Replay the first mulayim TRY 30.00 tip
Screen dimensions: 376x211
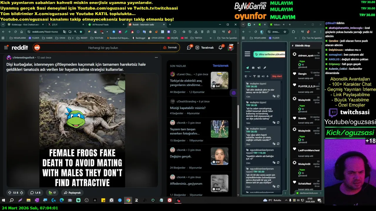tap(278, 96)
